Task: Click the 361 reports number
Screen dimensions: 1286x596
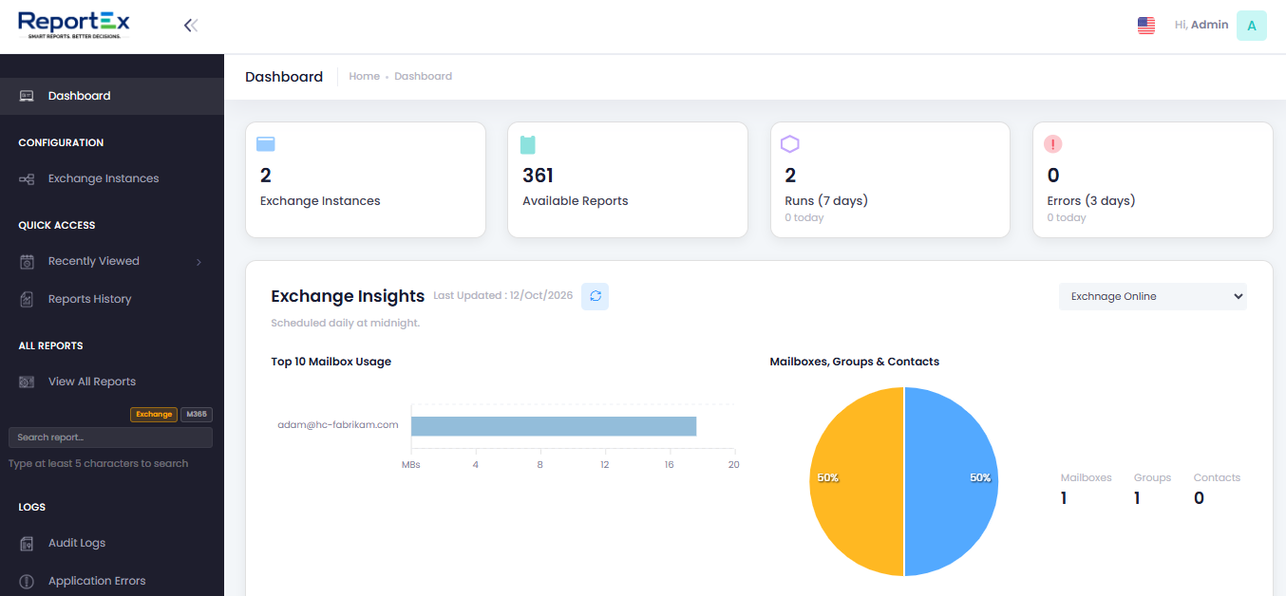Action: [539, 176]
